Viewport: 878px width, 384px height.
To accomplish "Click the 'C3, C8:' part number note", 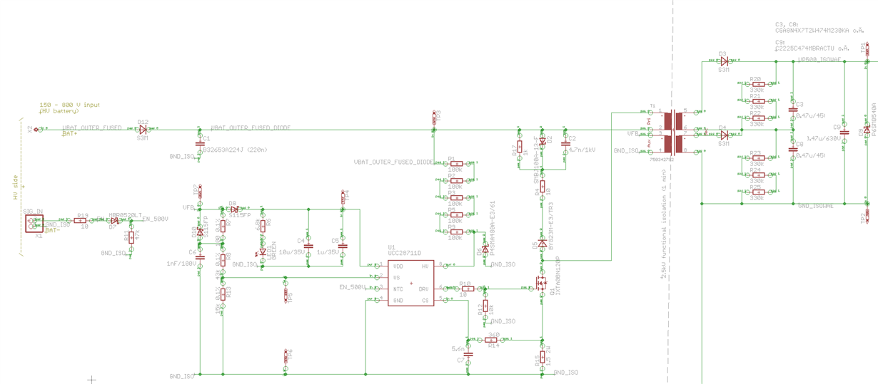I will (x=787, y=24).
